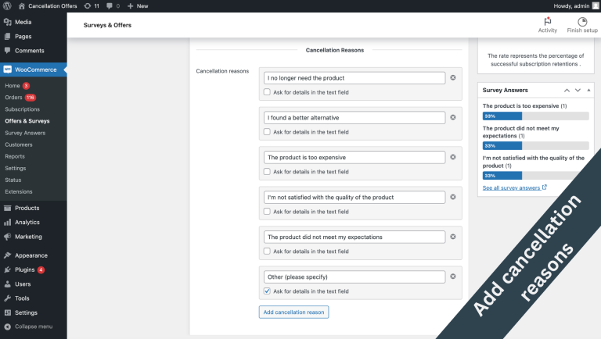Enable details for 'not satisfied with the quality'
The image size is (601, 339).
coord(267,212)
